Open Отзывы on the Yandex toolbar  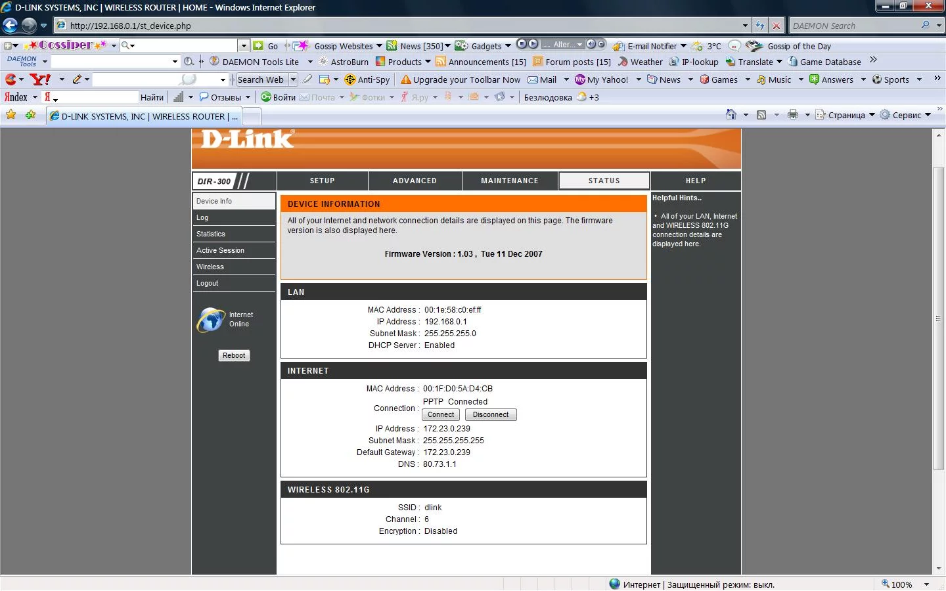pos(221,97)
